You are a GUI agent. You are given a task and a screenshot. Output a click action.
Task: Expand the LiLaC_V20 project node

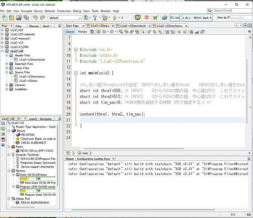click(x=2, y=30)
